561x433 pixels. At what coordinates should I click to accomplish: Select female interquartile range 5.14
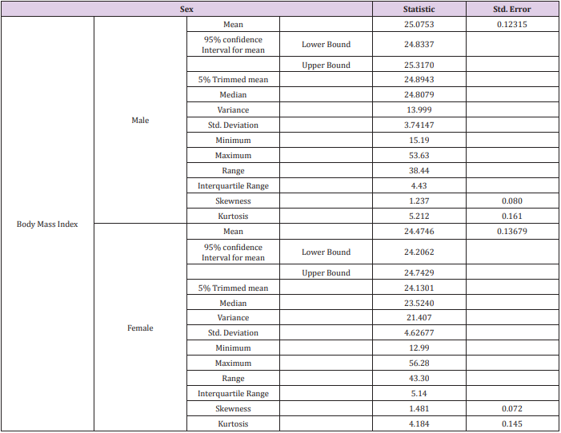(419, 393)
